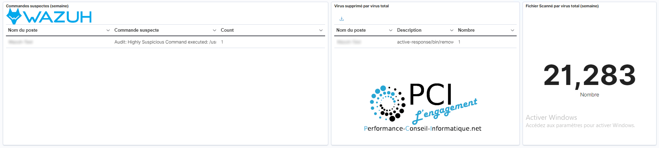Viewport: 659px width, 148px height.
Task: Click the Nombre label under the metric
Action: [x=590, y=95]
